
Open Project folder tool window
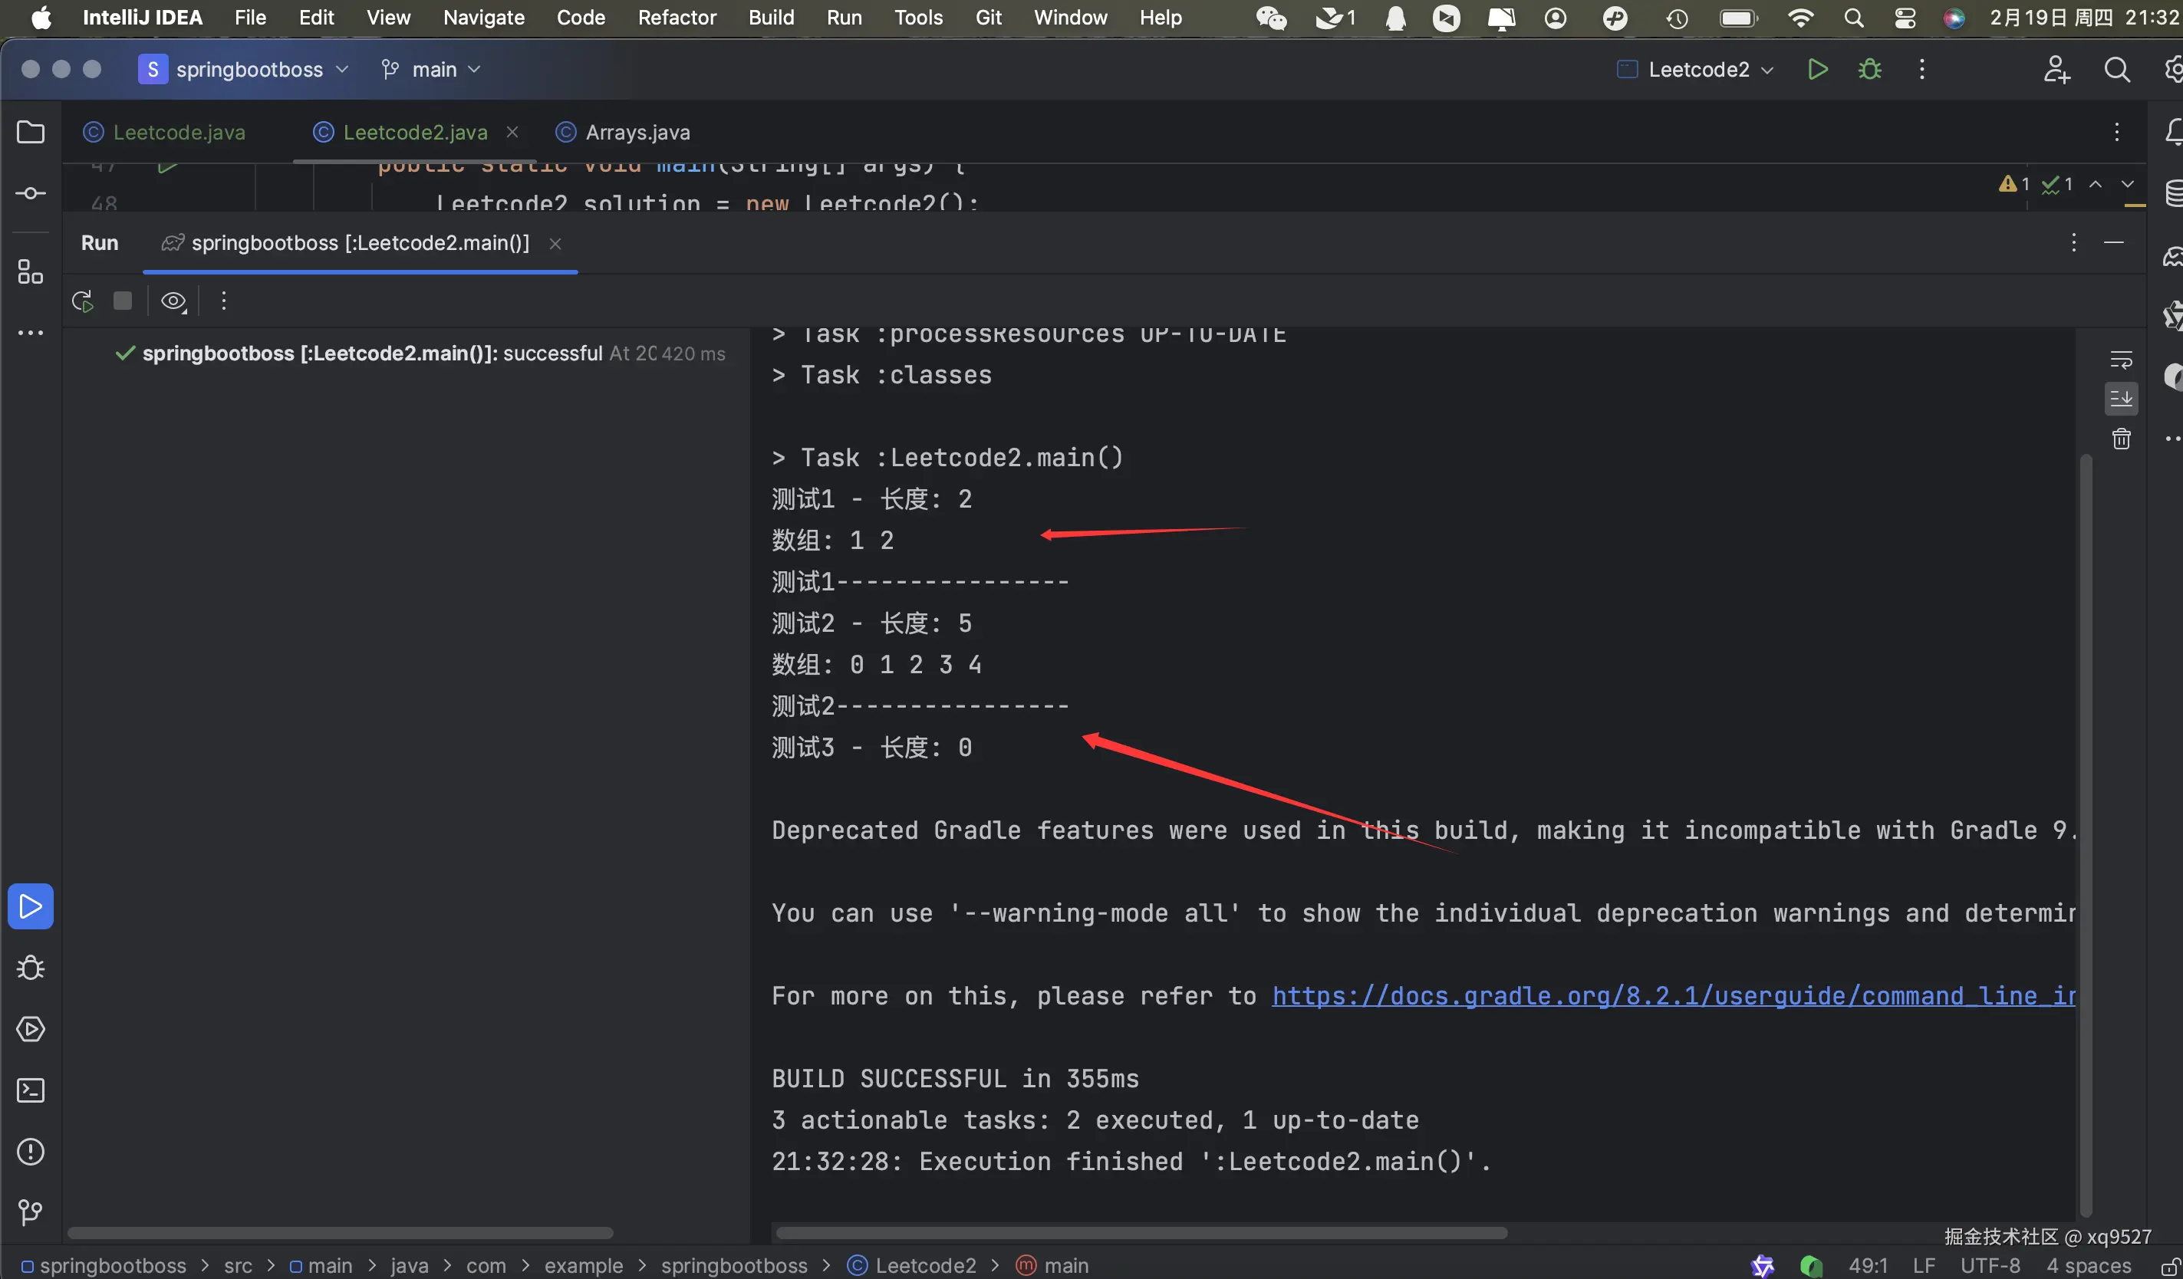tap(31, 133)
